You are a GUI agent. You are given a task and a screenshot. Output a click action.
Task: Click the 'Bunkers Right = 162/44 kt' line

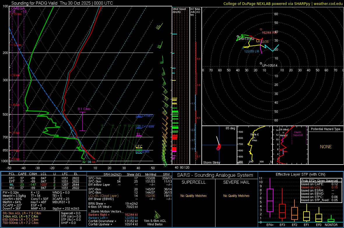[113, 215]
